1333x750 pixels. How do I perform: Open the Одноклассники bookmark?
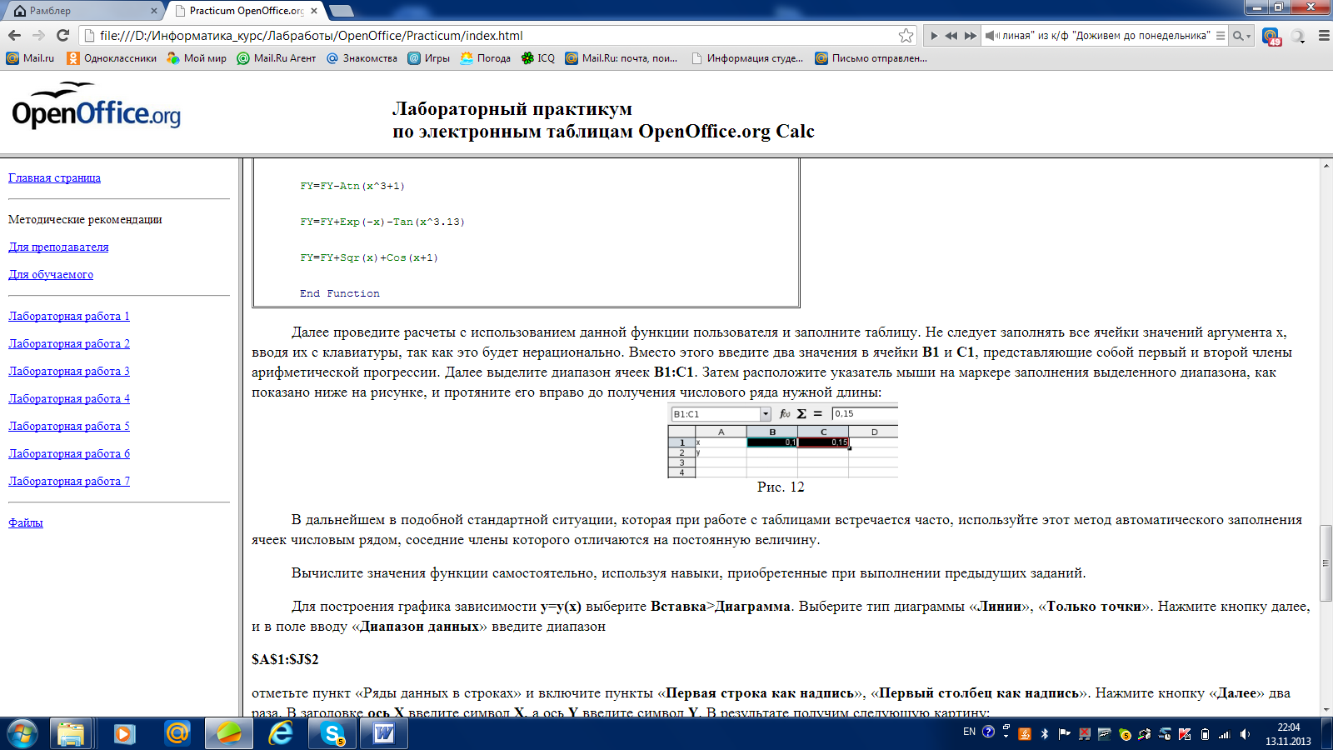click(112, 58)
